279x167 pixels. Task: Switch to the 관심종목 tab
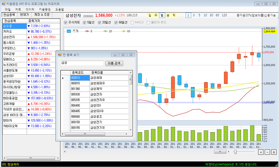pos(9,15)
